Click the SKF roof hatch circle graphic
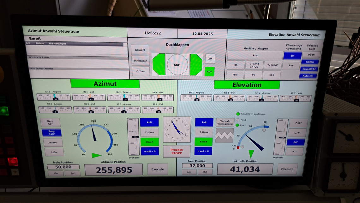Image resolution: width=360 pixels, height=203 pixels. click(177, 65)
